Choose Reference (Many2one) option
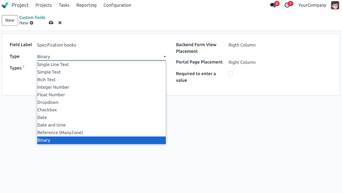The height and width of the screenshot is (193, 342). click(60, 132)
